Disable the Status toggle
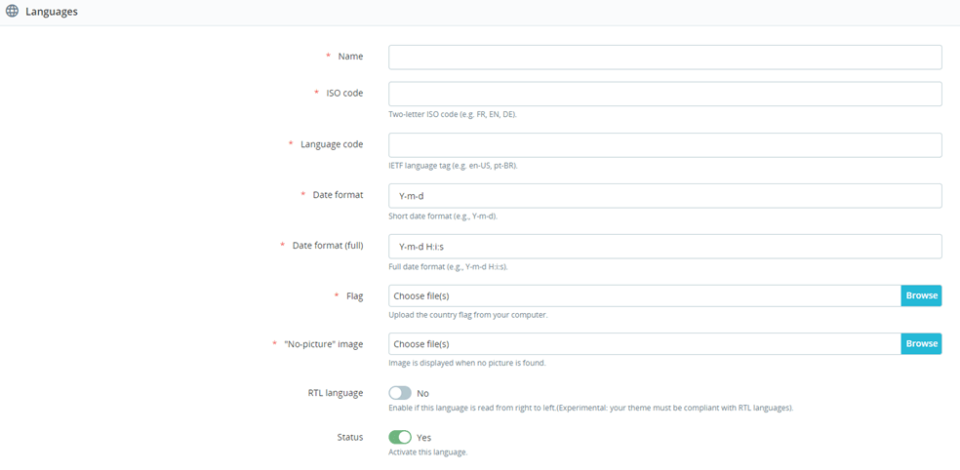Viewport: 960px width, 470px height. [x=400, y=438]
